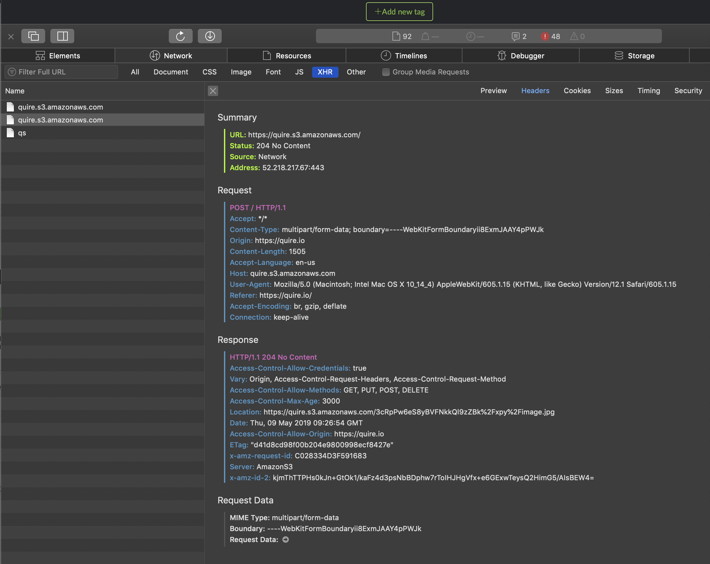Click the Origin https://quire.io request value
Viewport: 710px width, 564px height.
click(279, 240)
